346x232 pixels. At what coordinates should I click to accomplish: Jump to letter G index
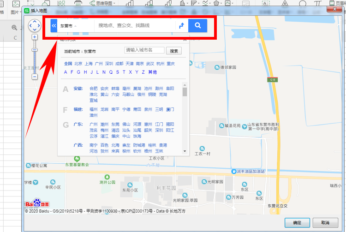pos(78,72)
